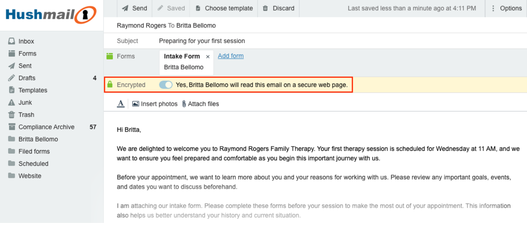Send the email to Britta Bellomo
Screen dimensions: 527x239
pyautogui.click(x=134, y=8)
